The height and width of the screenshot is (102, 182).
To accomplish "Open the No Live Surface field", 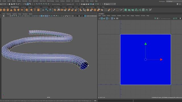I will [56, 4].
